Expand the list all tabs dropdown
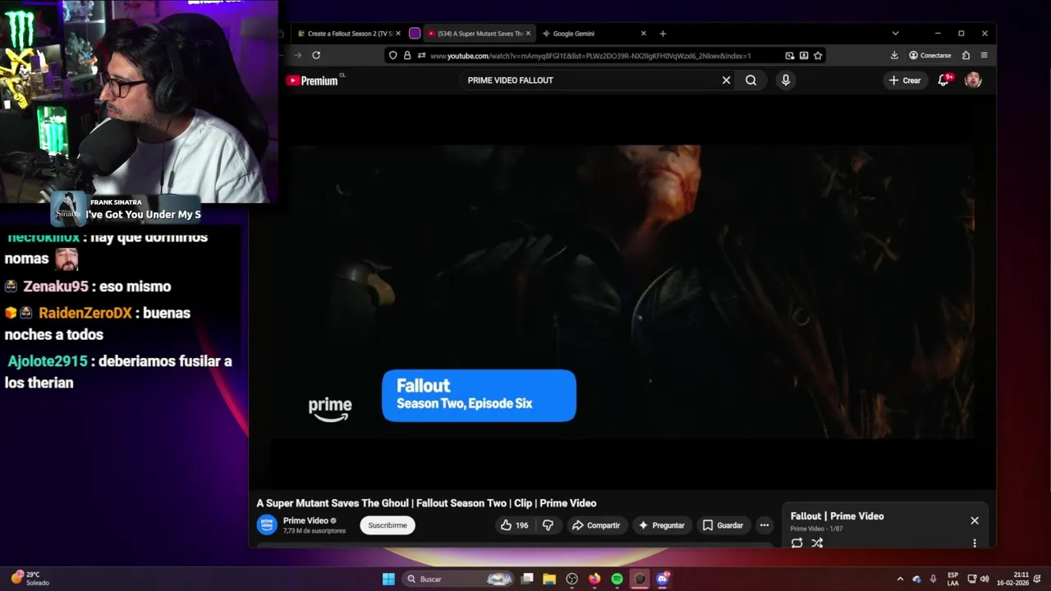1051x591 pixels. point(895,34)
